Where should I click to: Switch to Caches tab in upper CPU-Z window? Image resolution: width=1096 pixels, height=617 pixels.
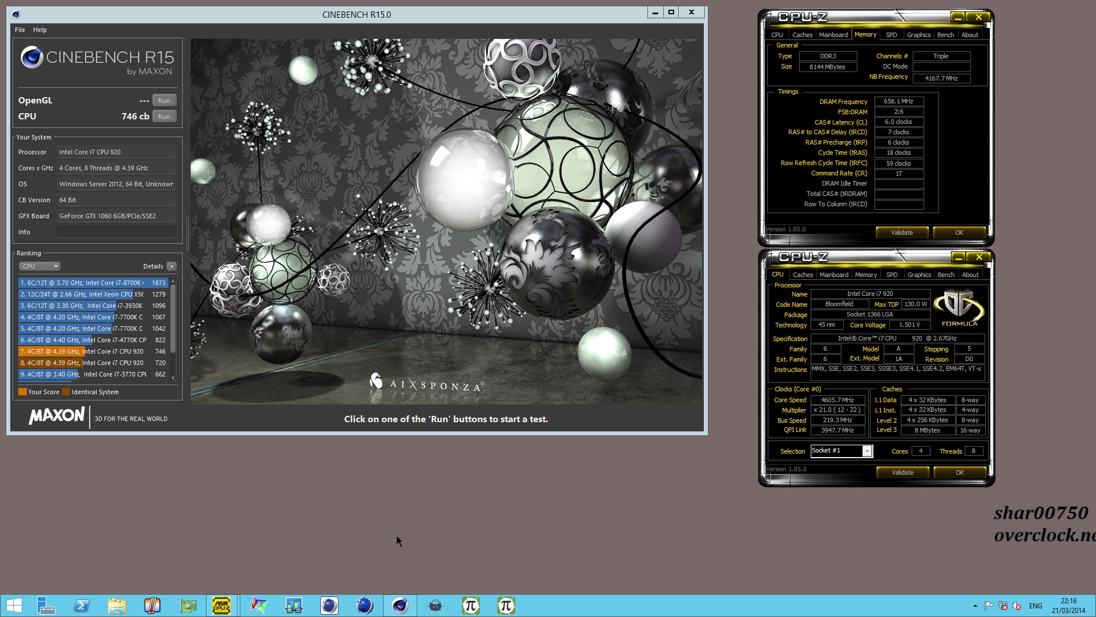click(x=802, y=35)
